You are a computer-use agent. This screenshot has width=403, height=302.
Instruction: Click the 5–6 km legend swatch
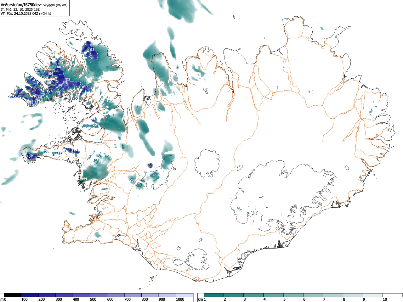click(293, 295)
